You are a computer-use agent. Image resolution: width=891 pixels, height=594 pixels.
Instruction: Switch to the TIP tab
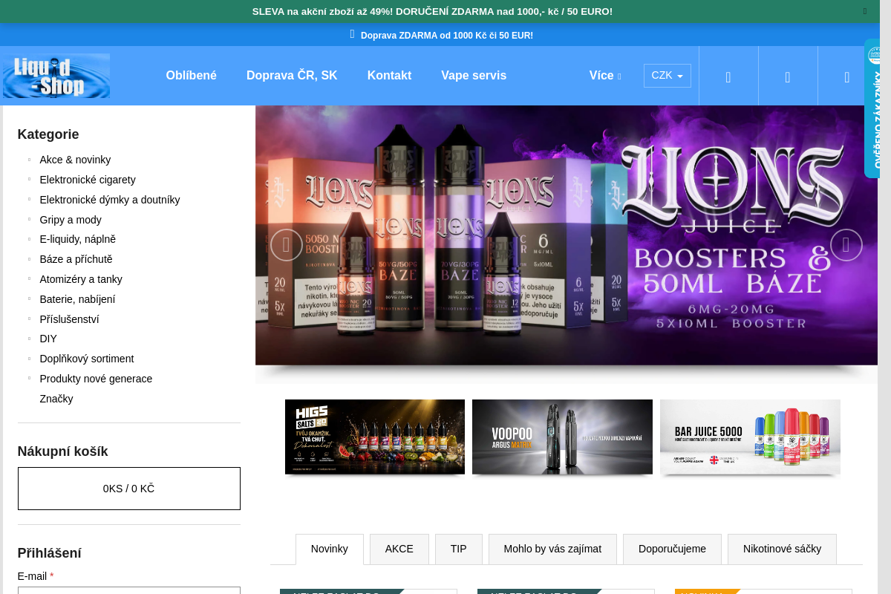tap(459, 549)
